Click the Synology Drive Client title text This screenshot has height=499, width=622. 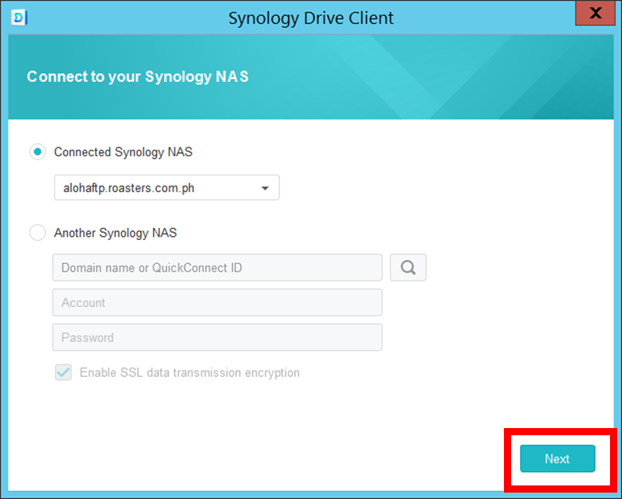point(311,18)
